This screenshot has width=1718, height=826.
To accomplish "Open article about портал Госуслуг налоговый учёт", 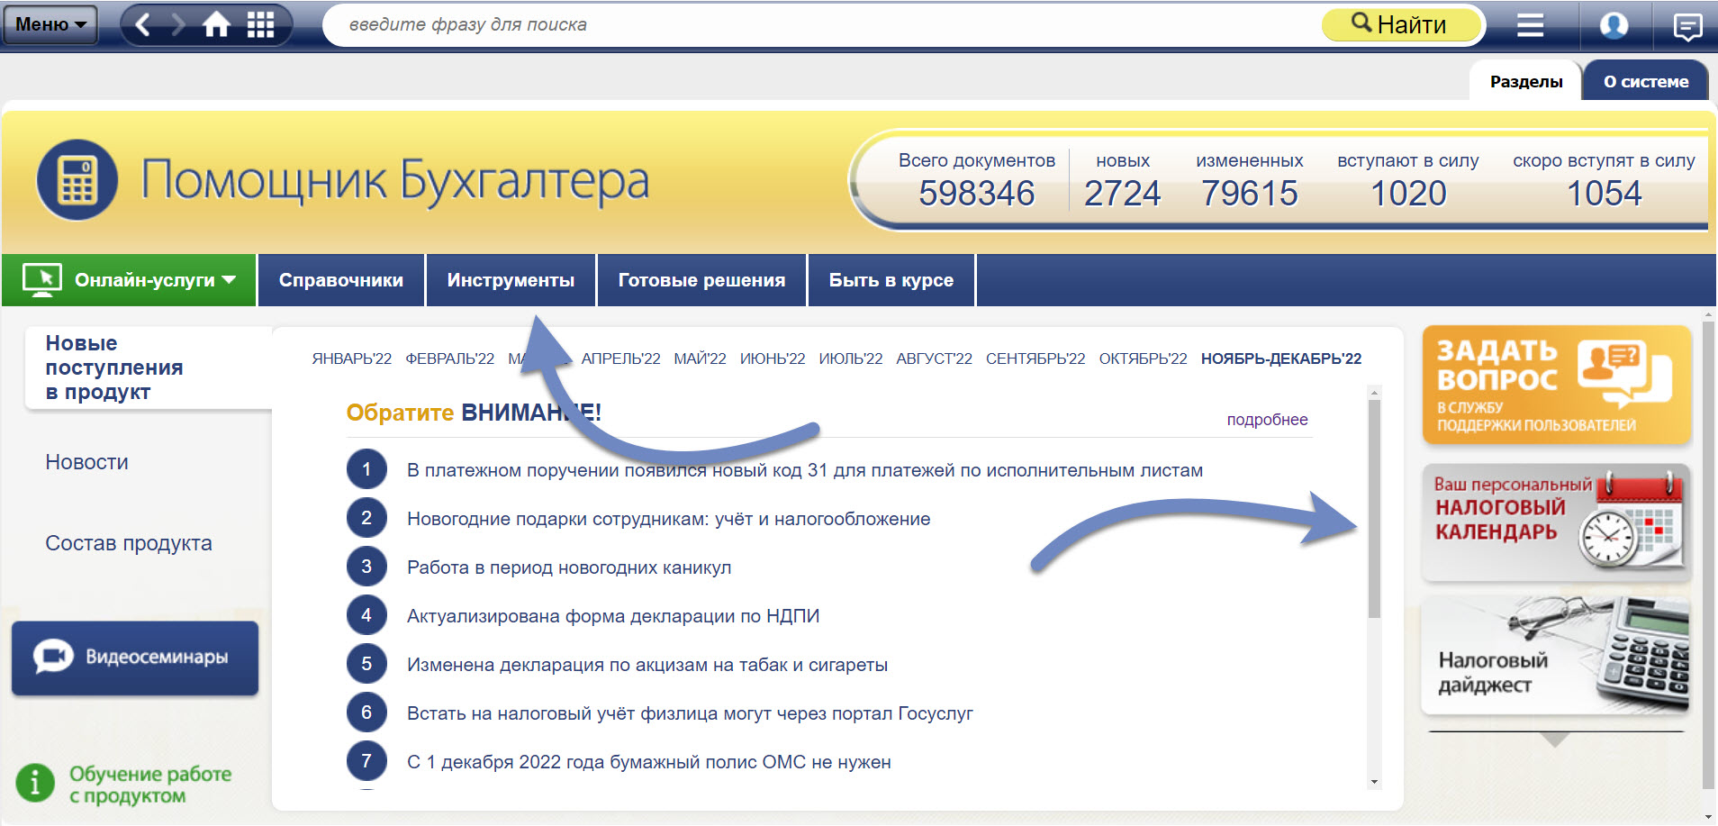I will 690,713.
